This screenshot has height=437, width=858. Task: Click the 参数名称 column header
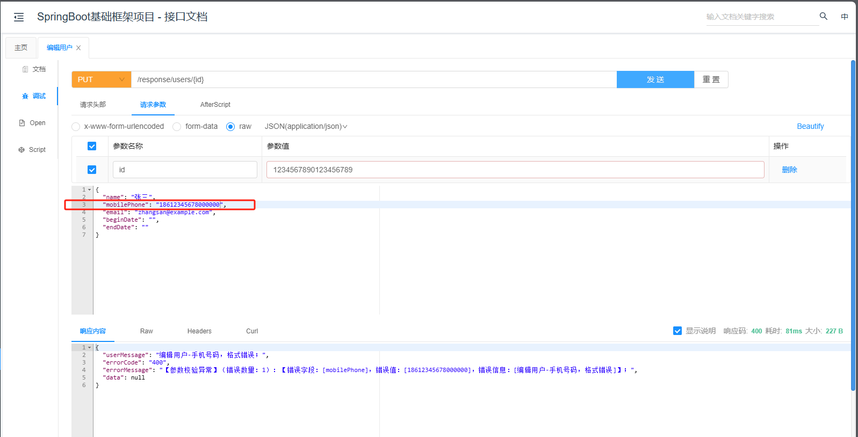[x=128, y=146]
